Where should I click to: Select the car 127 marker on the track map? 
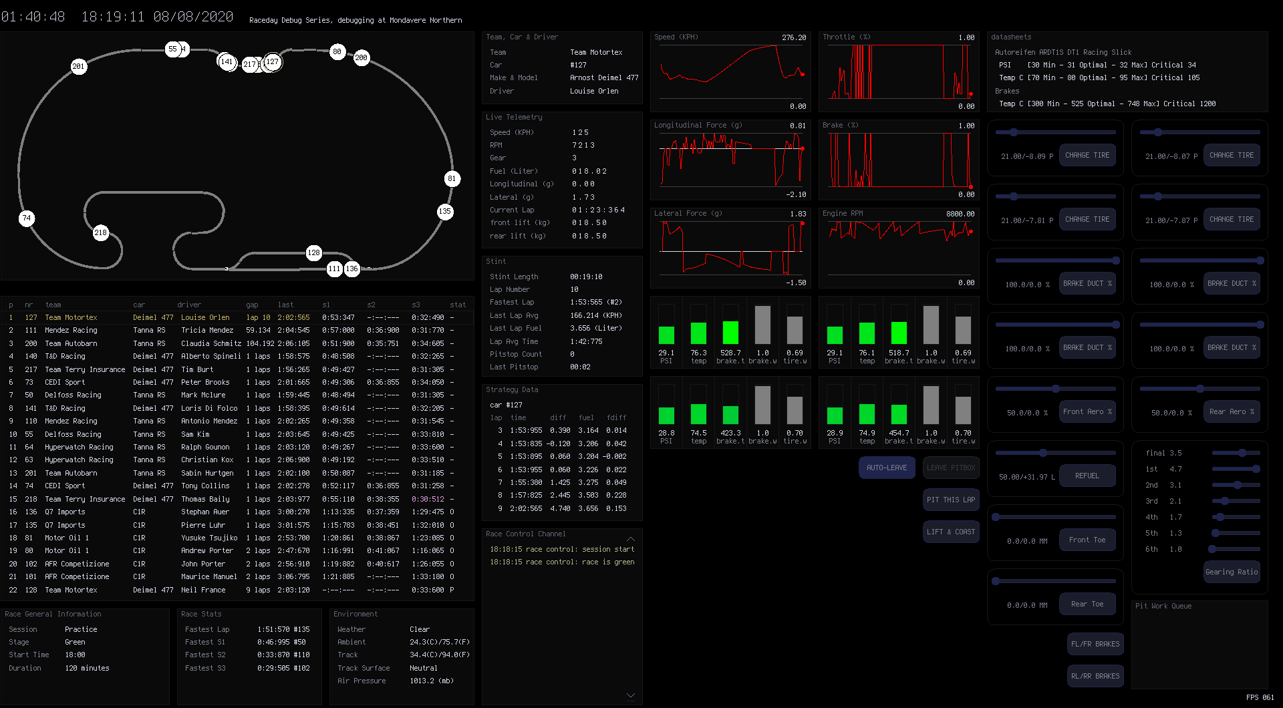[273, 61]
